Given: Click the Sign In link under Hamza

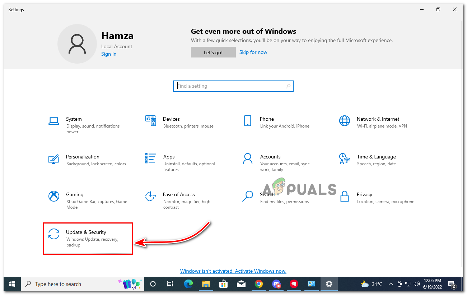Looking at the screenshot, I should click(x=109, y=54).
